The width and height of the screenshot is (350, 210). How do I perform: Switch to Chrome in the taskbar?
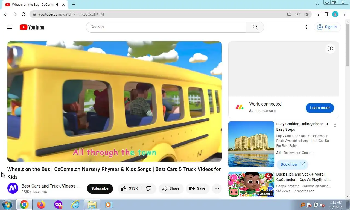click(x=24, y=205)
